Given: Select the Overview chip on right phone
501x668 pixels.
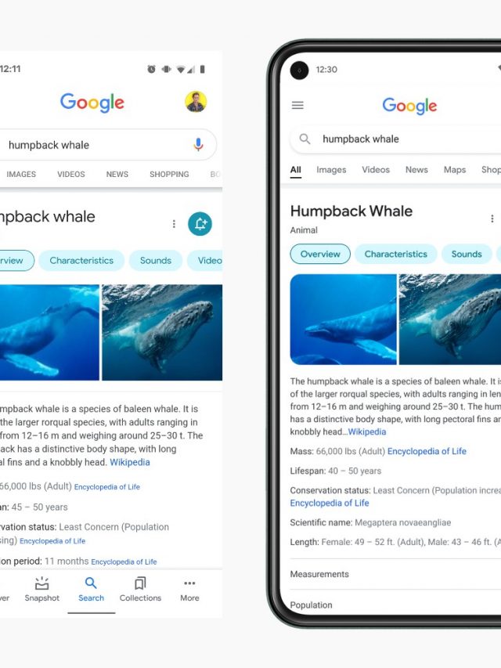Looking at the screenshot, I should click(x=320, y=254).
